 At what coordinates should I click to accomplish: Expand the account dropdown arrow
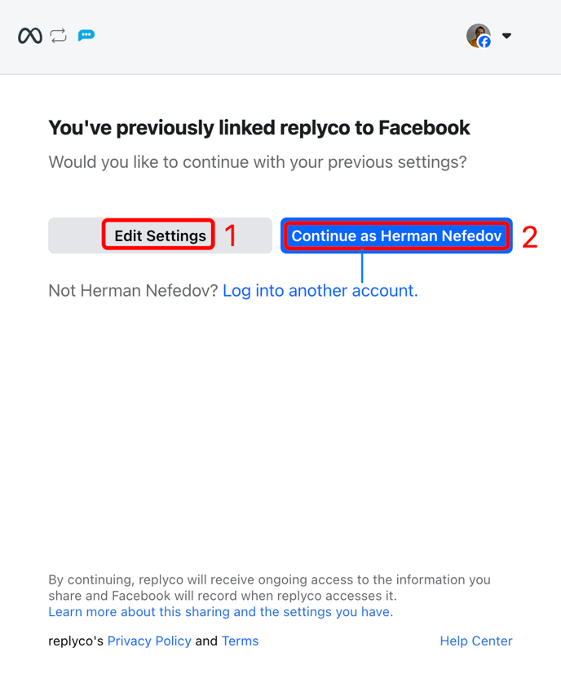pos(506,36)
